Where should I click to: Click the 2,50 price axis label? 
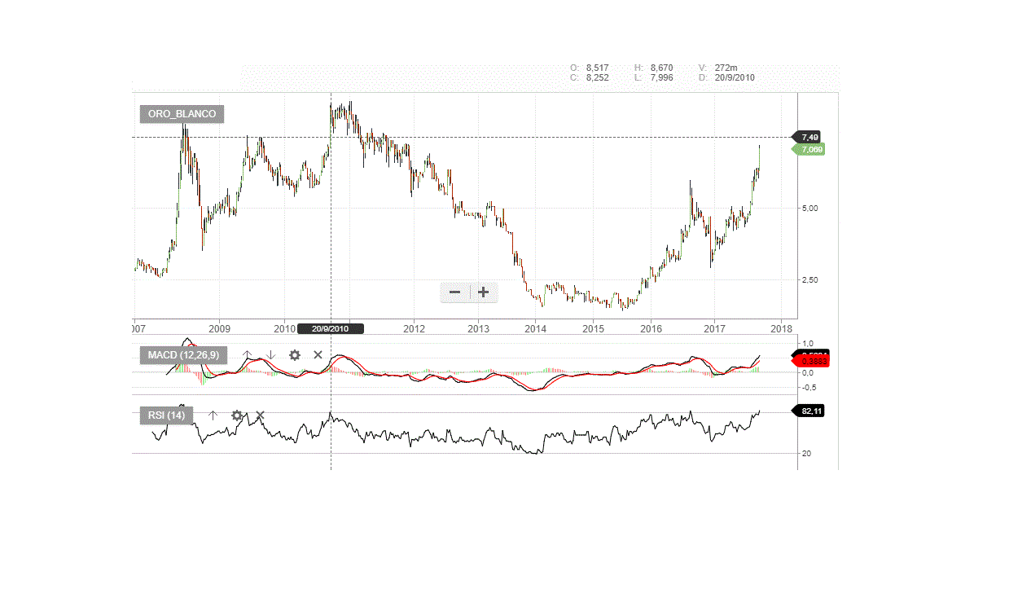(811, 280)
